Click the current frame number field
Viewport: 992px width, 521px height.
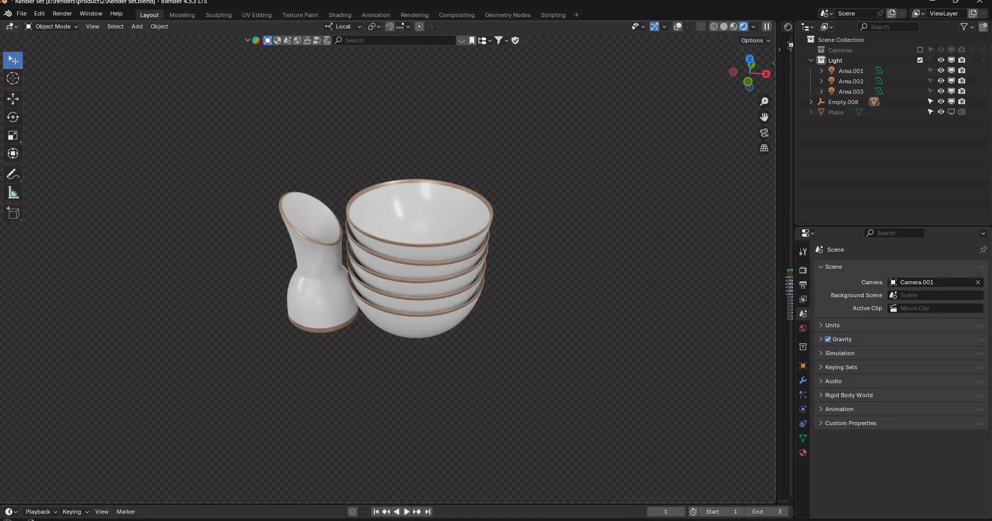[x=665, y=512]
